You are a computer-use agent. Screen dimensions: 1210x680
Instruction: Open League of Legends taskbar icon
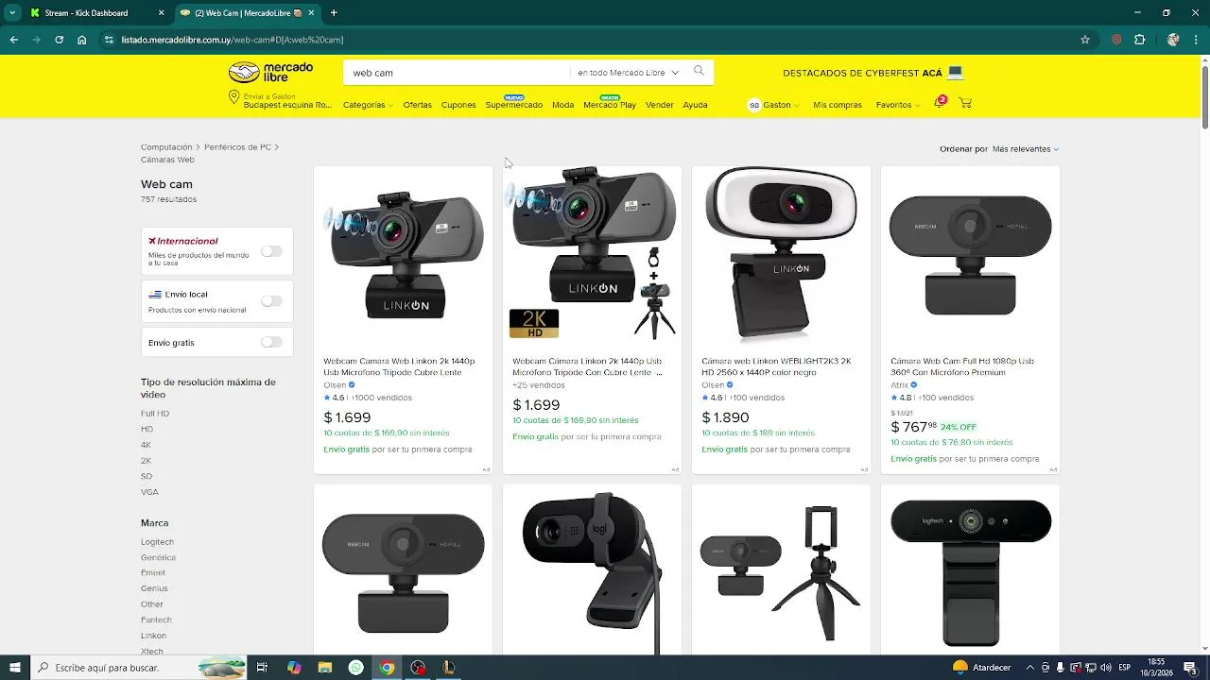point(449,668)
